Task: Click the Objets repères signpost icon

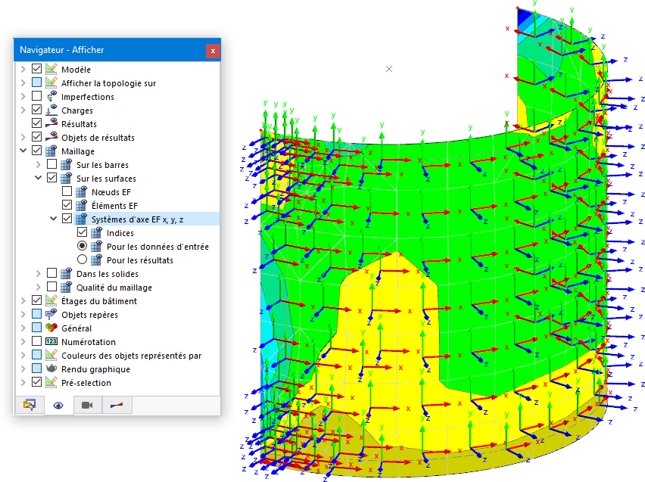Action: (51, 315)
